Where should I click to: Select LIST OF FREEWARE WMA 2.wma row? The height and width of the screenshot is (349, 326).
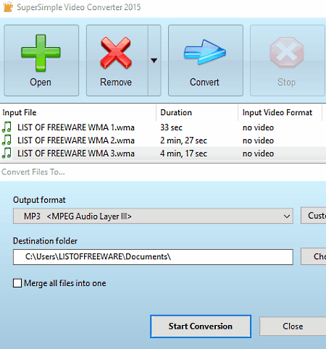163,140
